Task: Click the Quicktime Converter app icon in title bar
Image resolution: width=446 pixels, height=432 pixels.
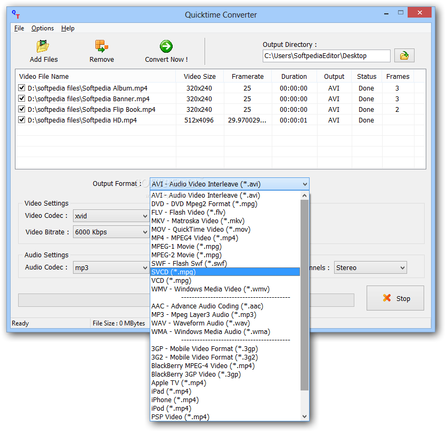Action: (x=16, y=14)
